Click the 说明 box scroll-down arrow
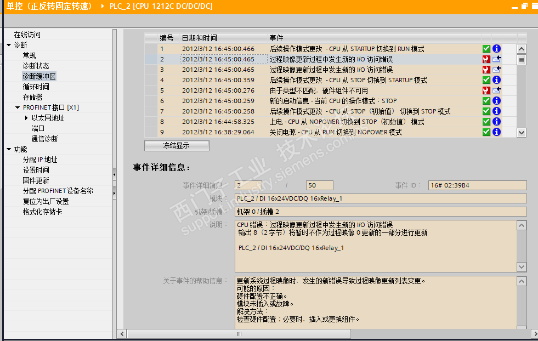 point(522,266)
